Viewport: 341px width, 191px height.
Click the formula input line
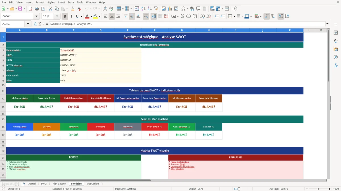pyautogui.click(x=187, y=24)
